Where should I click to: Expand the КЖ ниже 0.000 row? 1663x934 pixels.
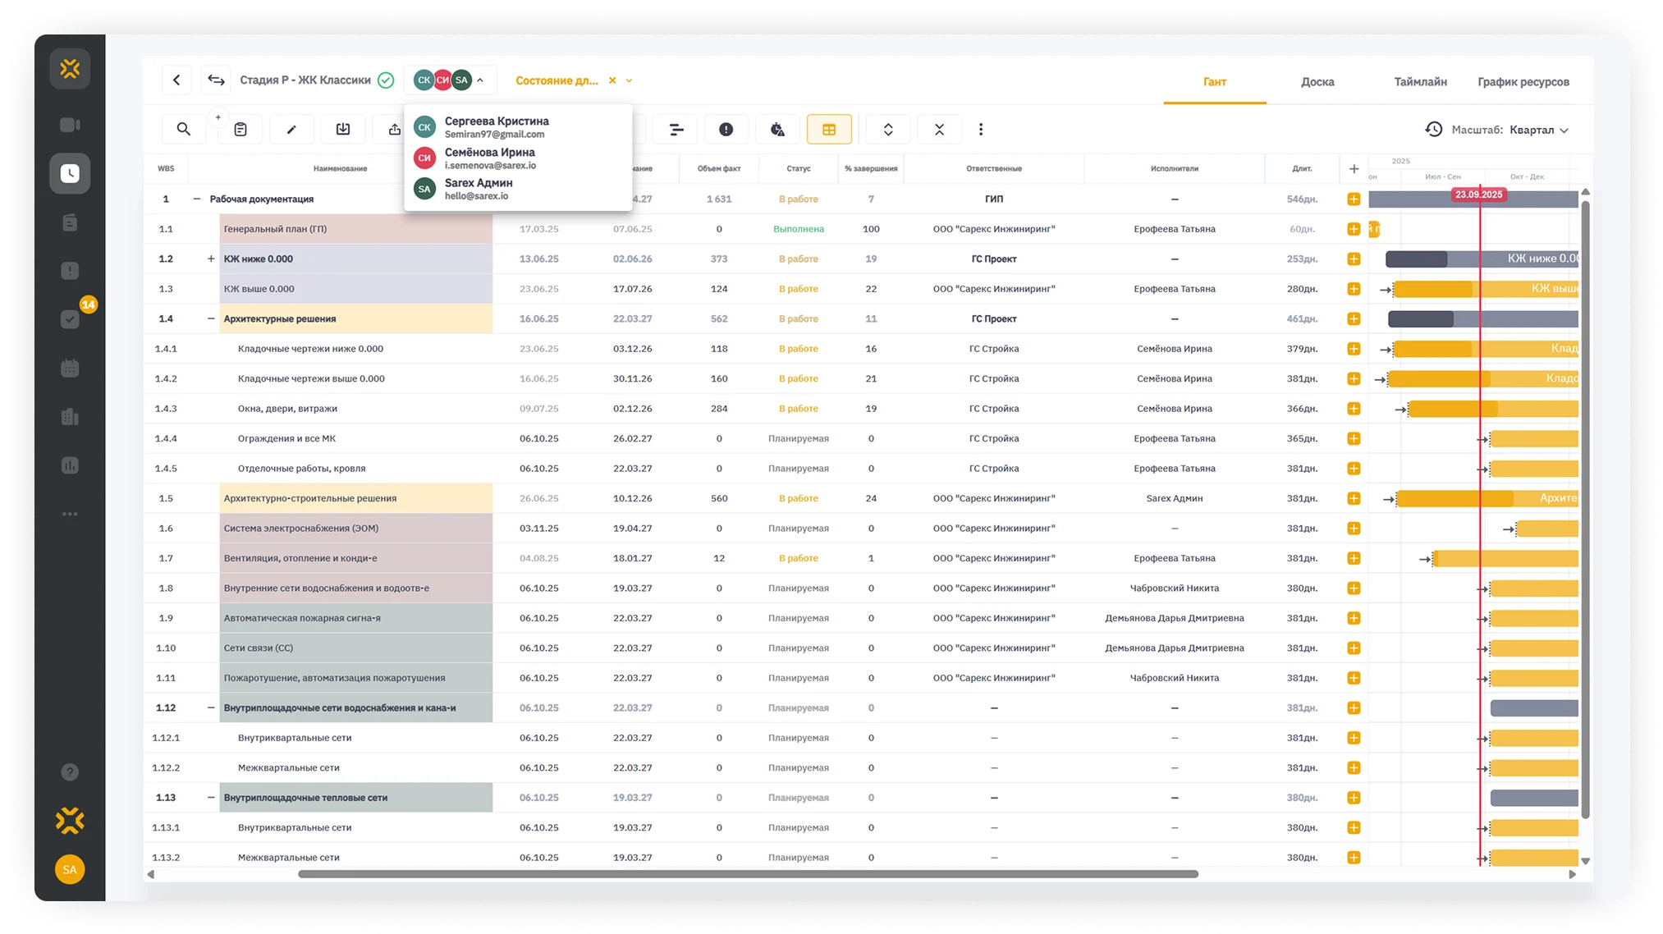(211, 259)
